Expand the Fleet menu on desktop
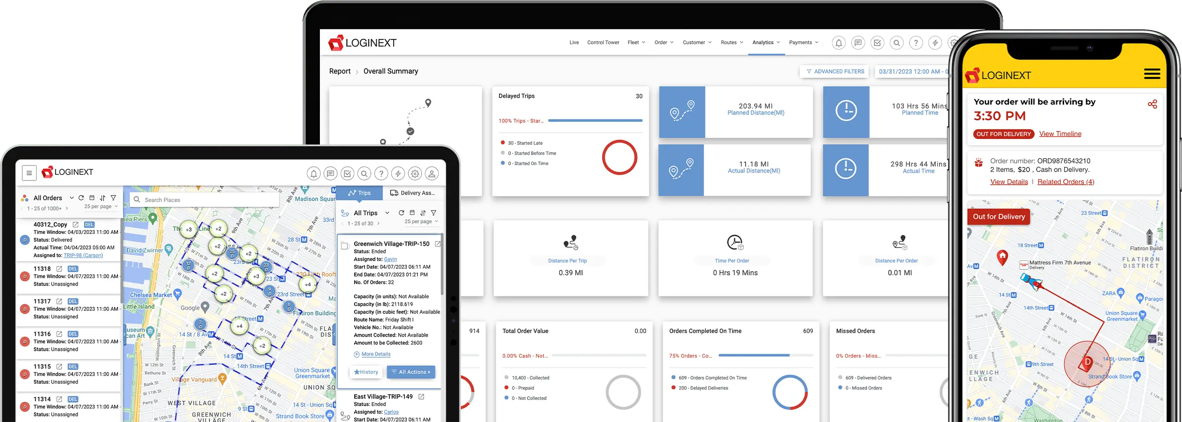This screenshot has width=1182, height=422. tap(636, 43)
